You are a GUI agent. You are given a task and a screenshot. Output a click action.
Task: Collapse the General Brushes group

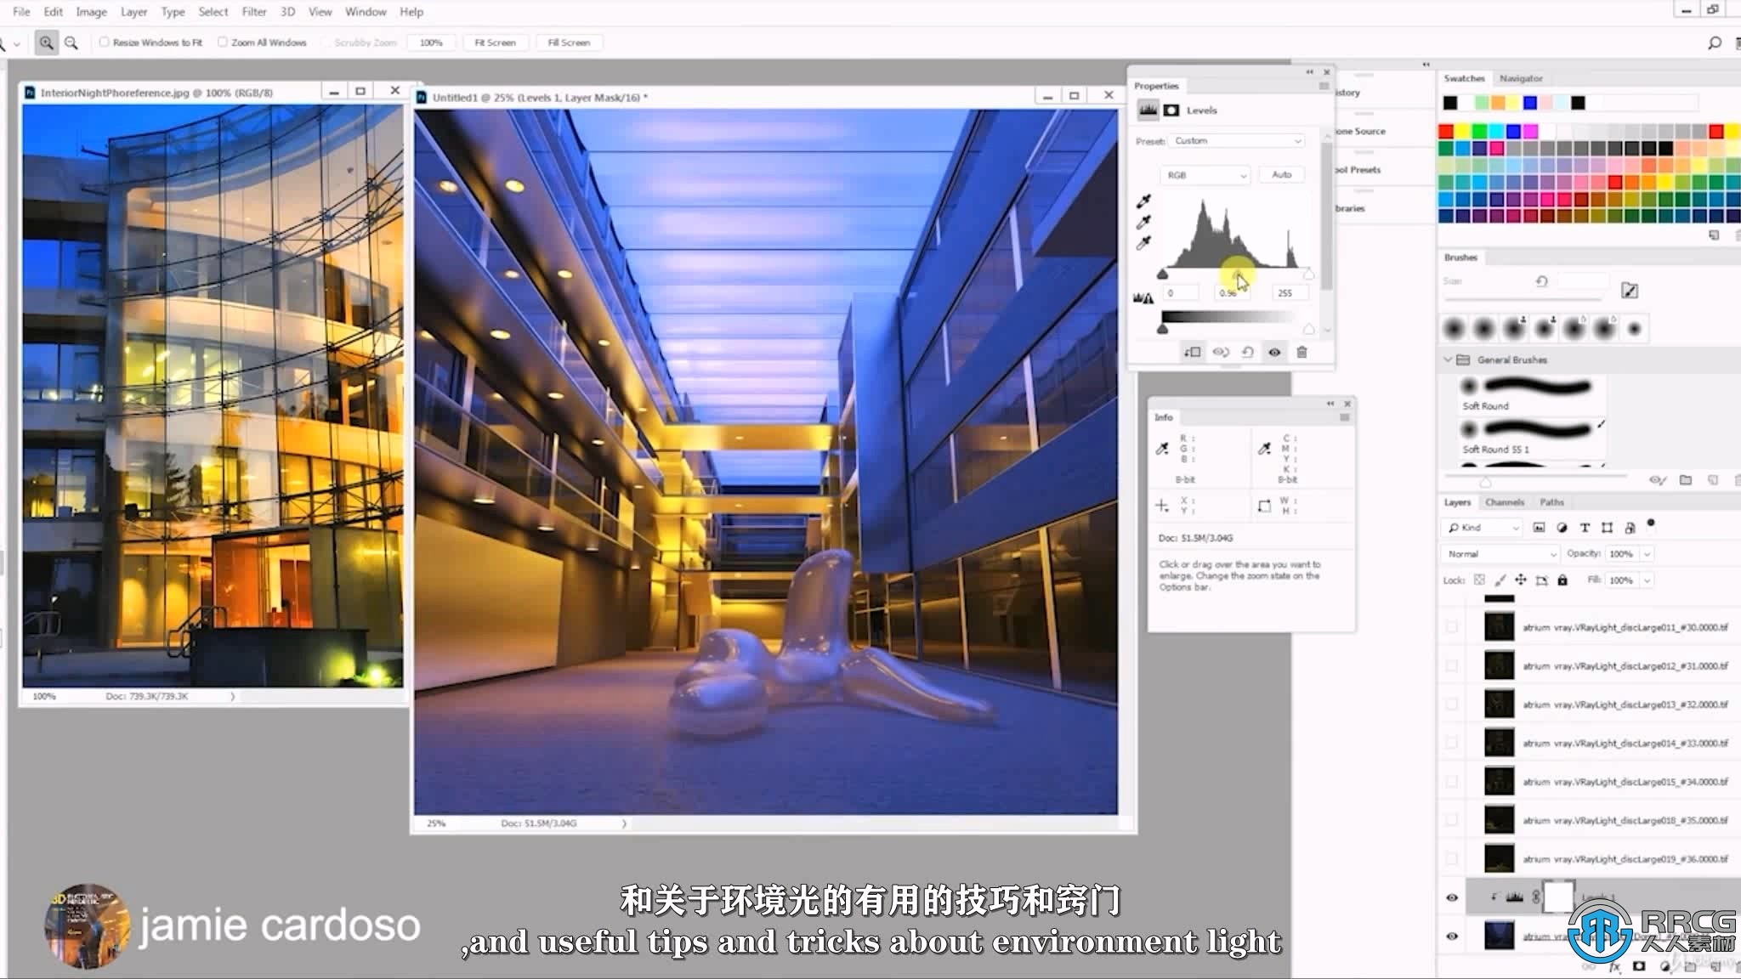1448,359
